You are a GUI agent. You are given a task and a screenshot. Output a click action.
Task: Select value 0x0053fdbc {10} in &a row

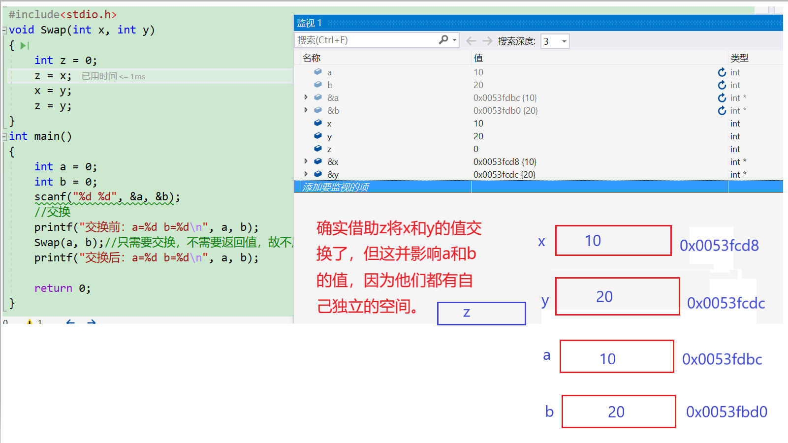click(x=505, y=98)
